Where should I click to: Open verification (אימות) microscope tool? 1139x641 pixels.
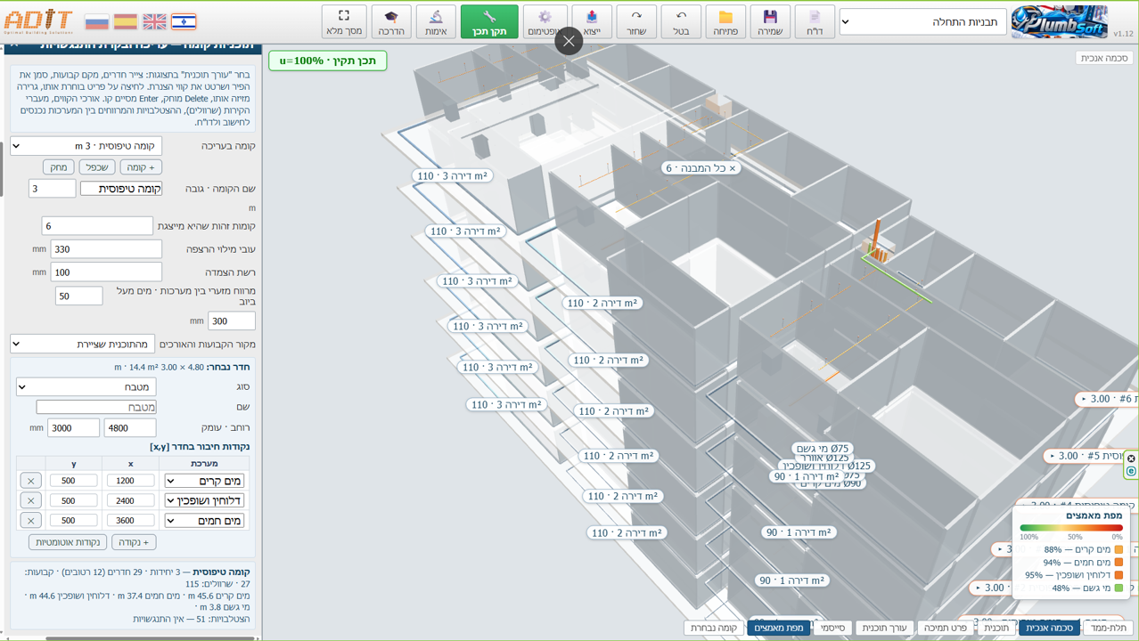pos(436,21)
